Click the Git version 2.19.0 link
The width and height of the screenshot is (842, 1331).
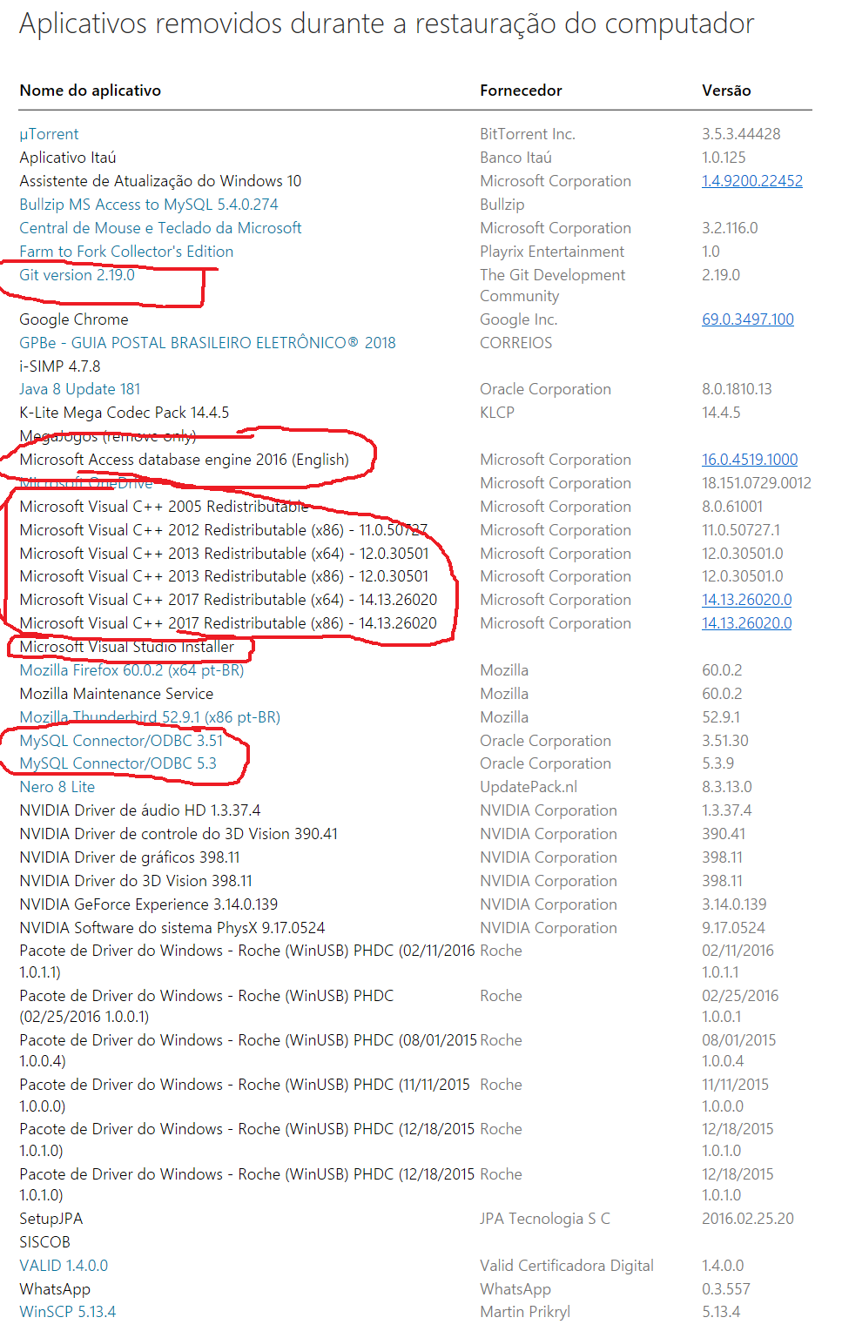click(77, 275)
